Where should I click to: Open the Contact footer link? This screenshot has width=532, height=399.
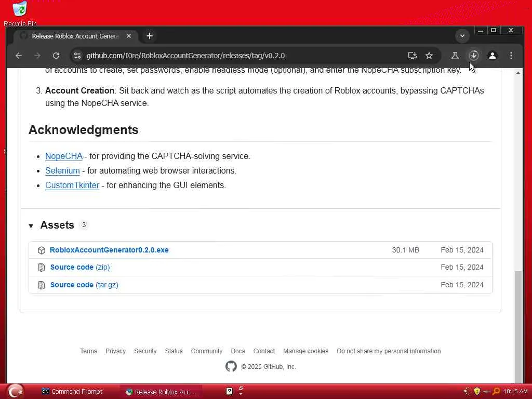264,351
